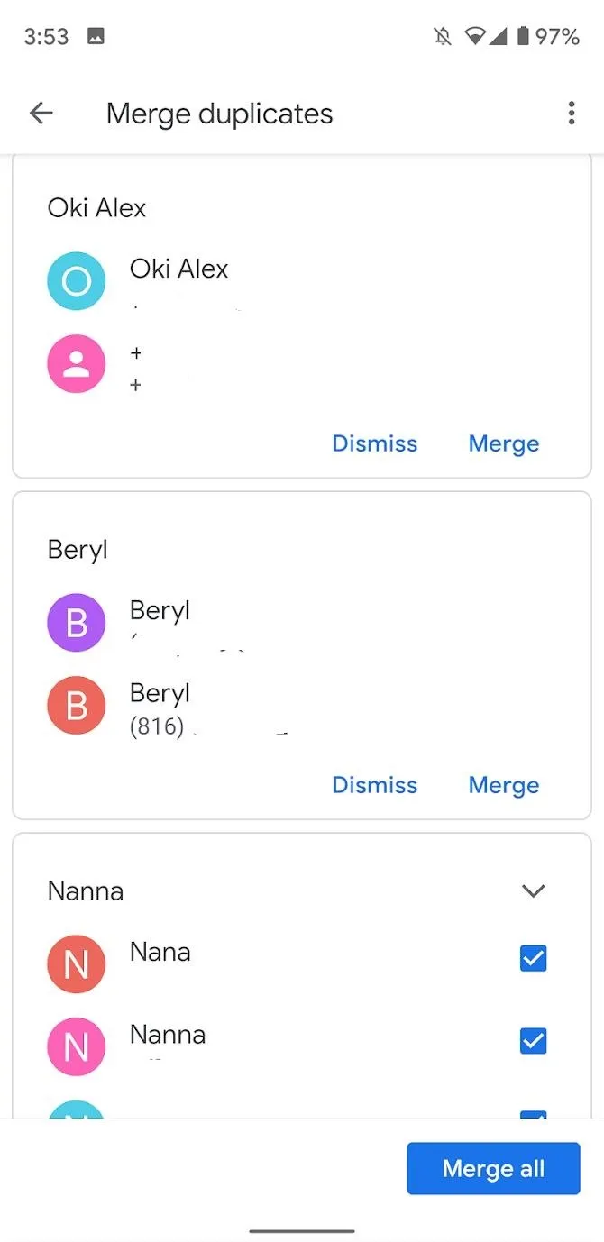Tap the pink unnamed contact avatar
Viewport: 604px width, 1242px height.
pyautogui.click(x=76, y=364)
